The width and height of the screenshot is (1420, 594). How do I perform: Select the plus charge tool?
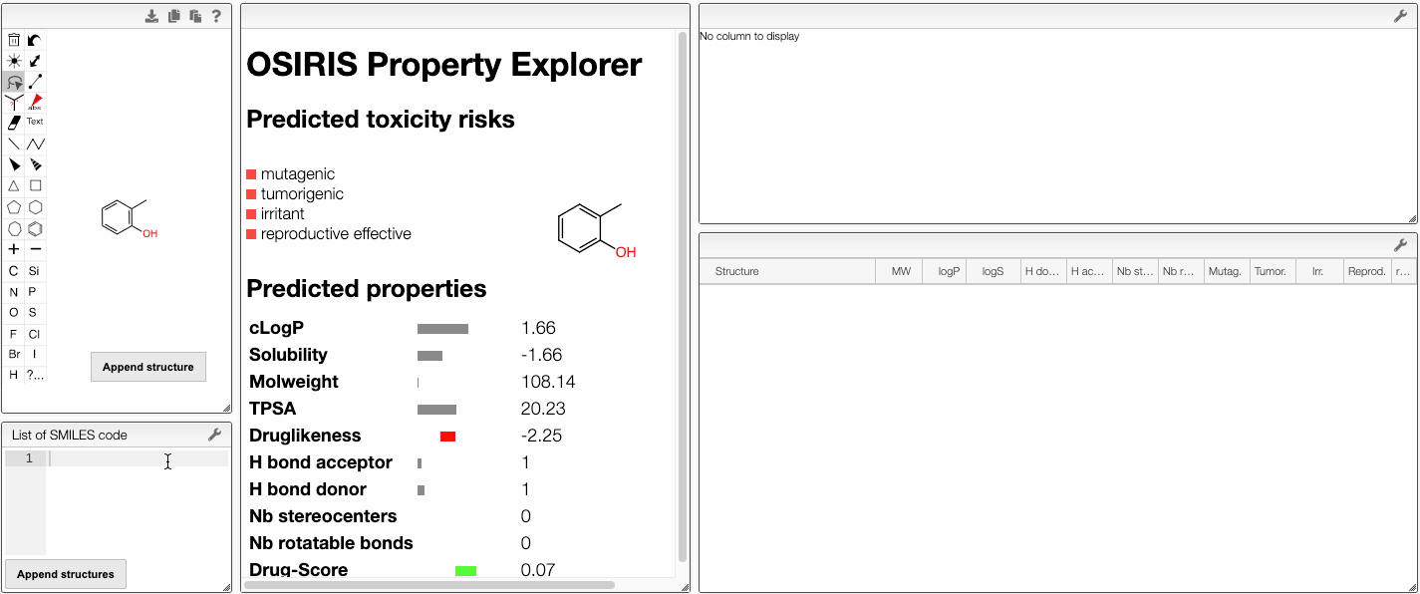14,249
